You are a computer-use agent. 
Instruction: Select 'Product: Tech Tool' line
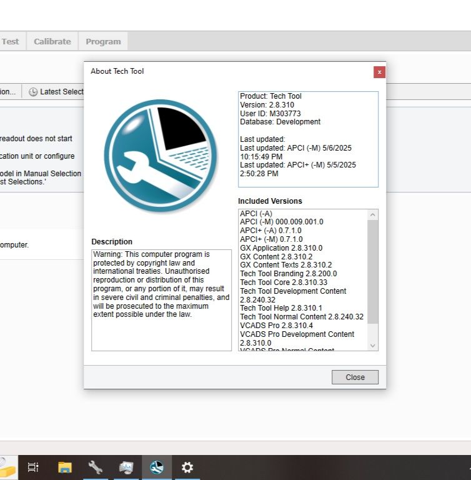click(270, 96)
